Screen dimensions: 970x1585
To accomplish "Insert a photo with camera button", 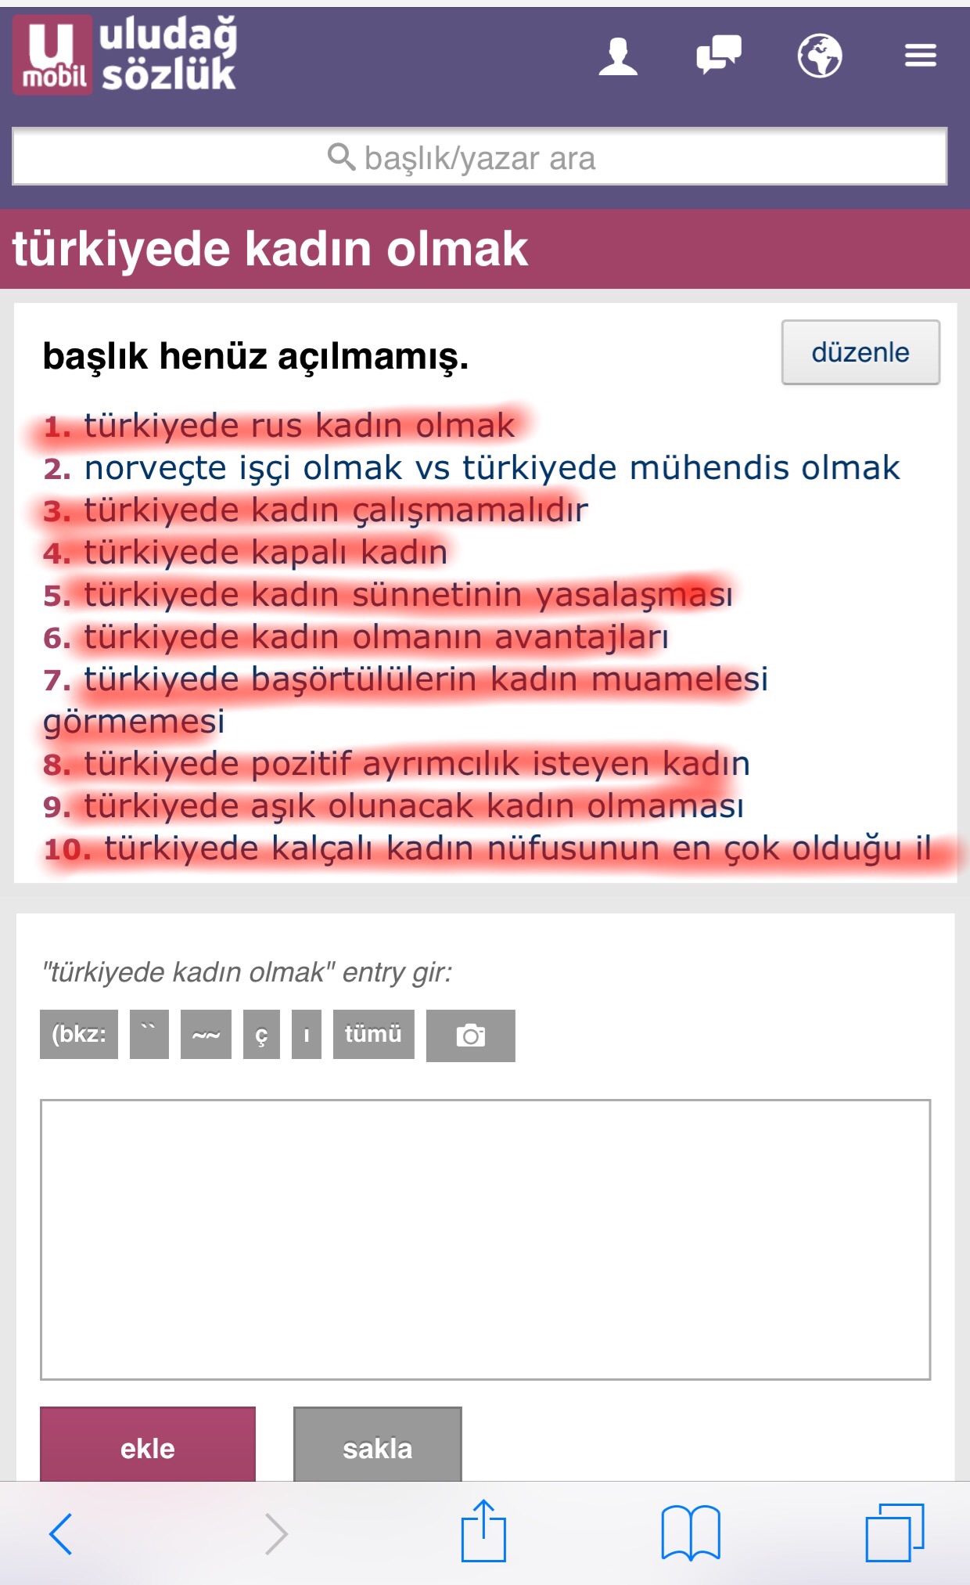I will (470, 1036).
